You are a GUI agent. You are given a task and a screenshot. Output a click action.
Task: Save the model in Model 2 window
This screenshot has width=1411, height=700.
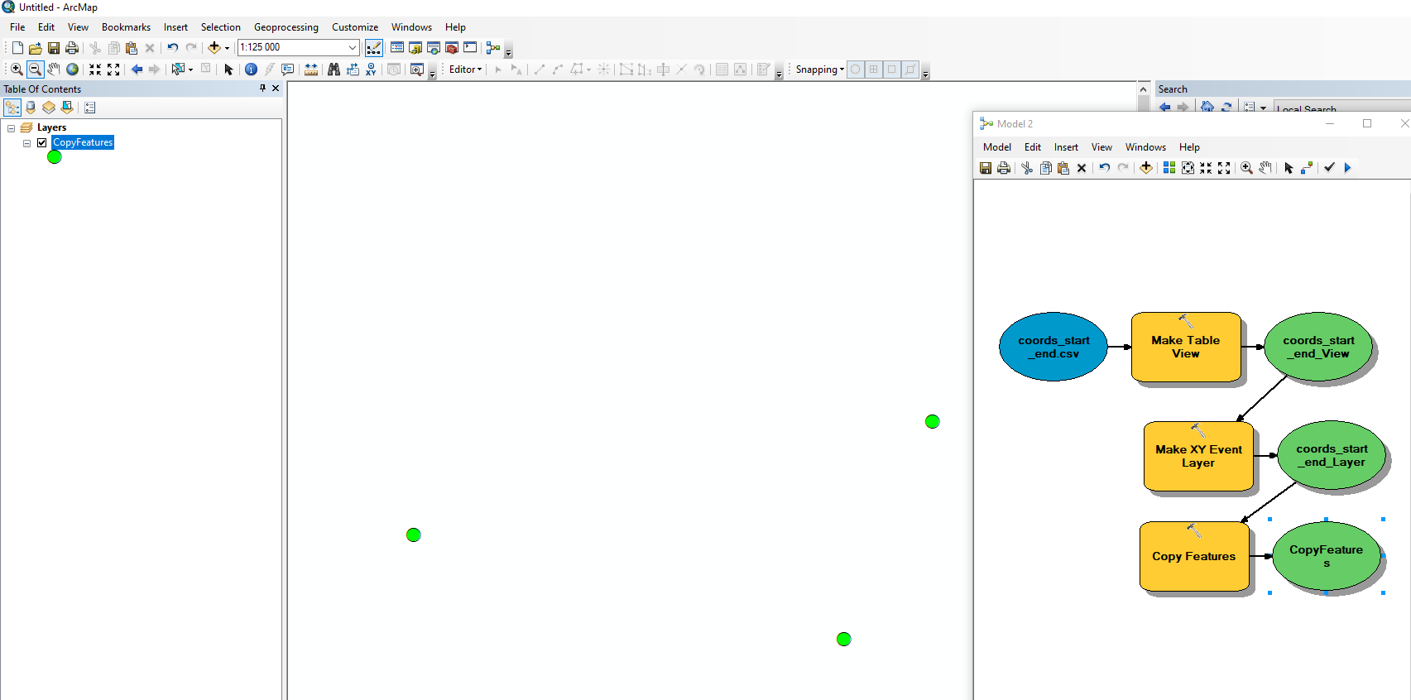pyautogui.click(x=986, y=168)
